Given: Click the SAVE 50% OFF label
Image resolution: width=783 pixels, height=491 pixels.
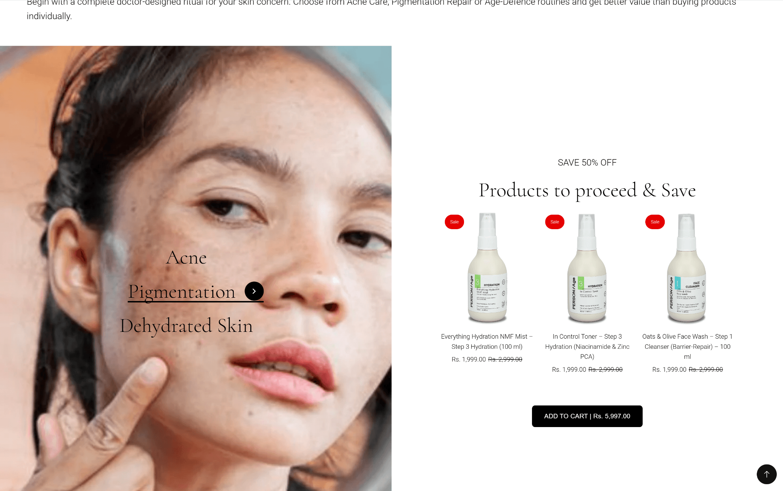Looking at the screenshot, I should [587, 162].
